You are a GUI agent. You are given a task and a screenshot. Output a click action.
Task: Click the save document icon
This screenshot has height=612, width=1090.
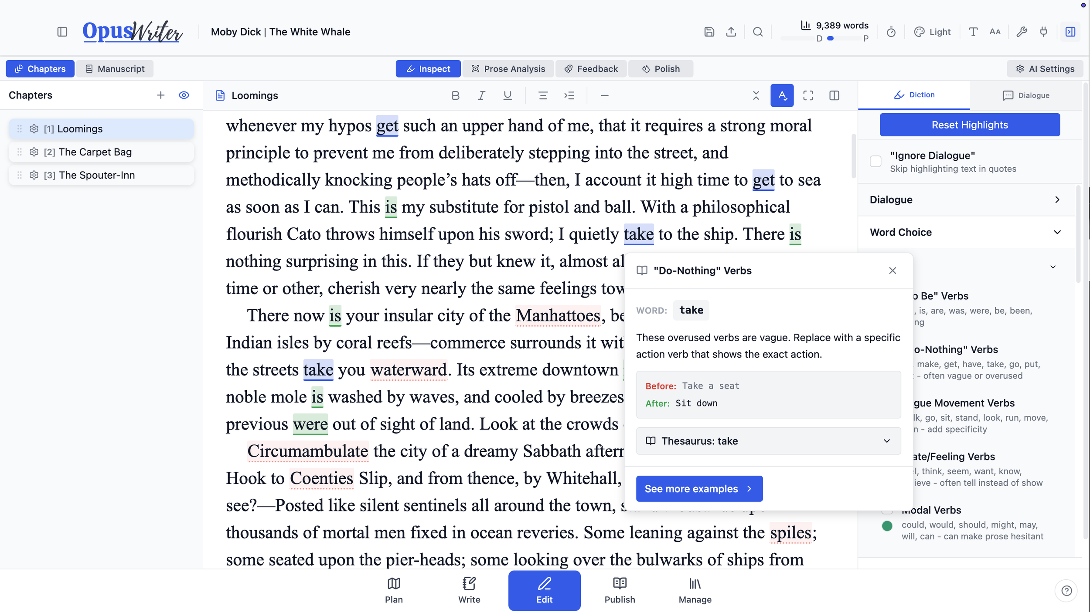click(x=709, y=32)
